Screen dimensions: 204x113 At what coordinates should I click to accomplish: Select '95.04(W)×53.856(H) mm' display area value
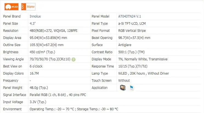(48, 38)
